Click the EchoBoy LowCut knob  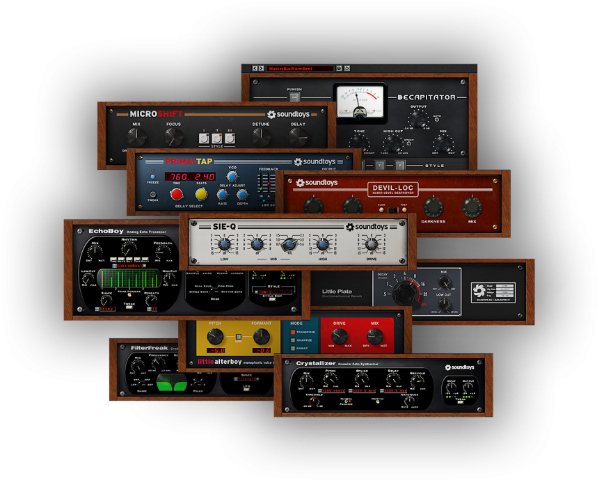pos(88,278)
